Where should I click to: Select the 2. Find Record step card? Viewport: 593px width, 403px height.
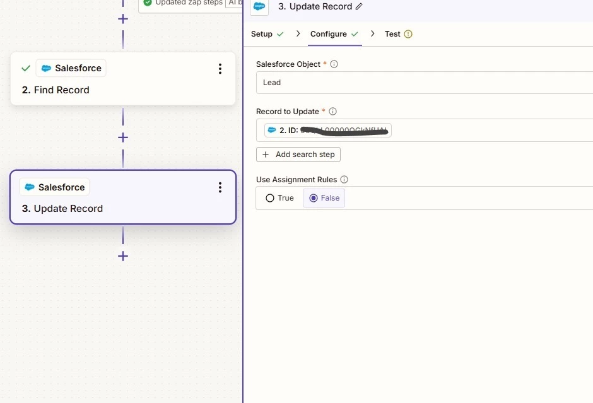click(123, 79)
